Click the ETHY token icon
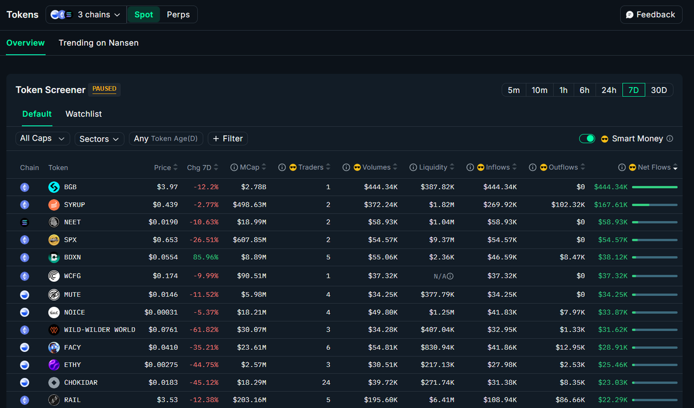Image resolution: width=694 pixels, height=408 pixels. click(x=54, y=365)
